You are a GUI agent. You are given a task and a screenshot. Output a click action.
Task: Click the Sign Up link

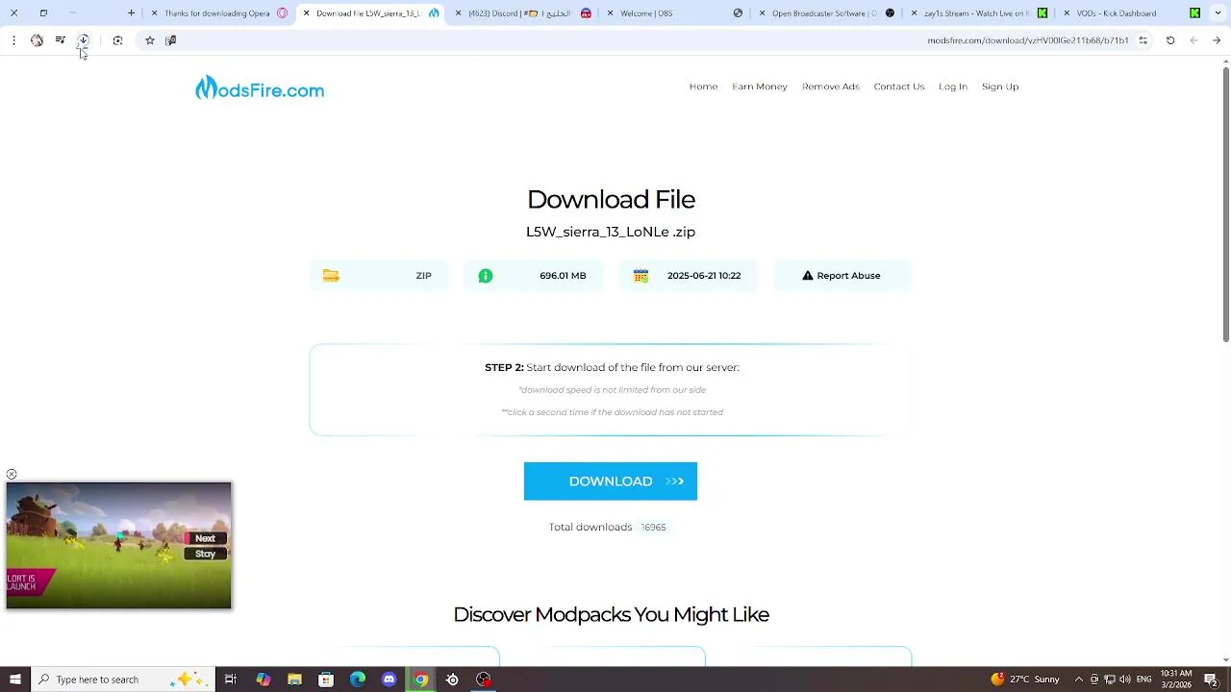coord(1000,86)
